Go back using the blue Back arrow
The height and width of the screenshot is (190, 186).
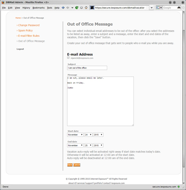click(x=63, y=7)
